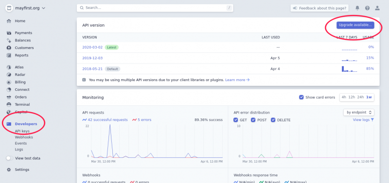Click the 85% usage value
389x183 pixels.
tap(370, 68)
